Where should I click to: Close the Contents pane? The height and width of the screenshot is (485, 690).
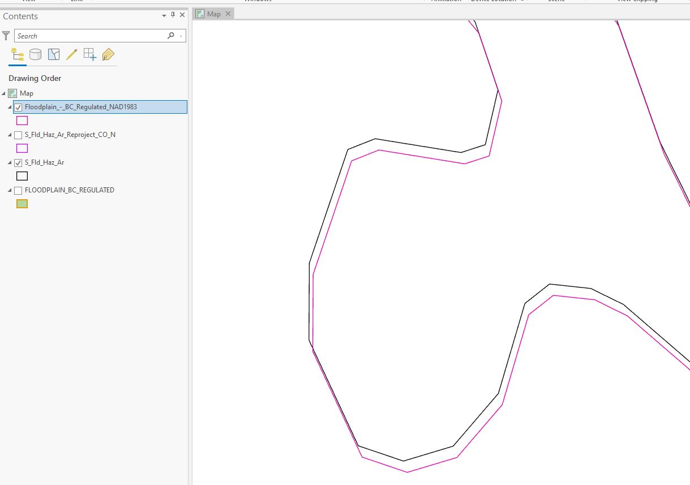tap(182, 15)
